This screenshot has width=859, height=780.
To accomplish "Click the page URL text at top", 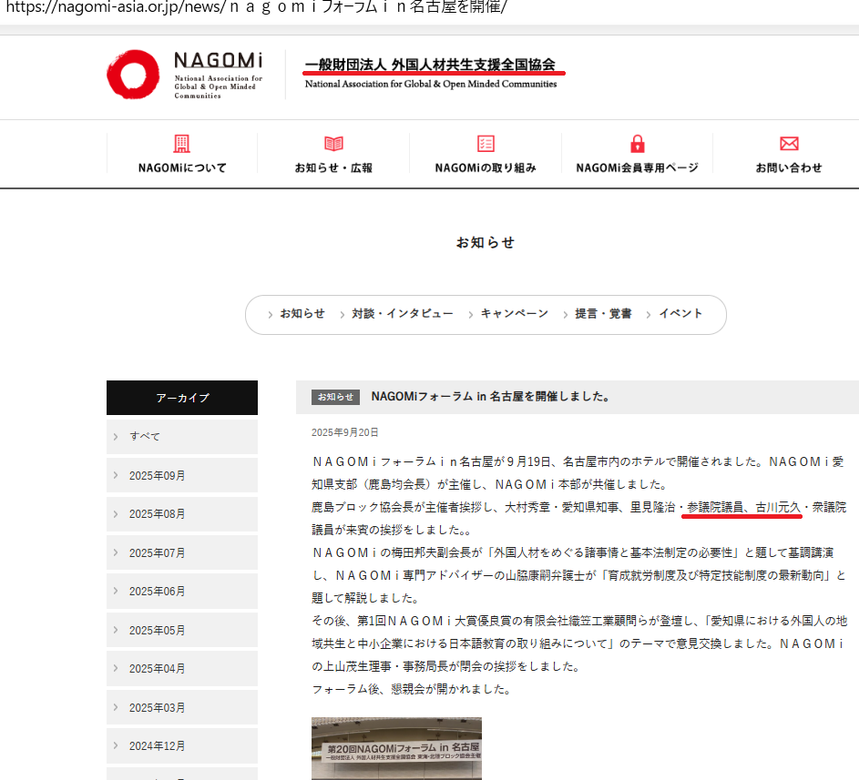I will pos(256,7).
